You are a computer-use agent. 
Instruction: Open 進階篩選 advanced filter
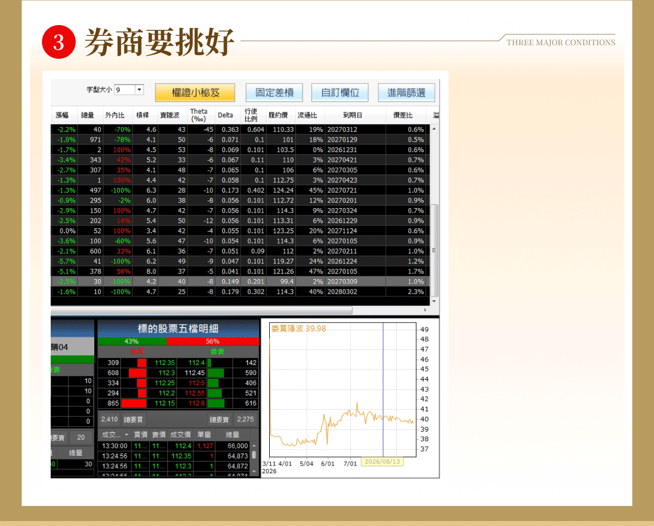pos(407,92)
